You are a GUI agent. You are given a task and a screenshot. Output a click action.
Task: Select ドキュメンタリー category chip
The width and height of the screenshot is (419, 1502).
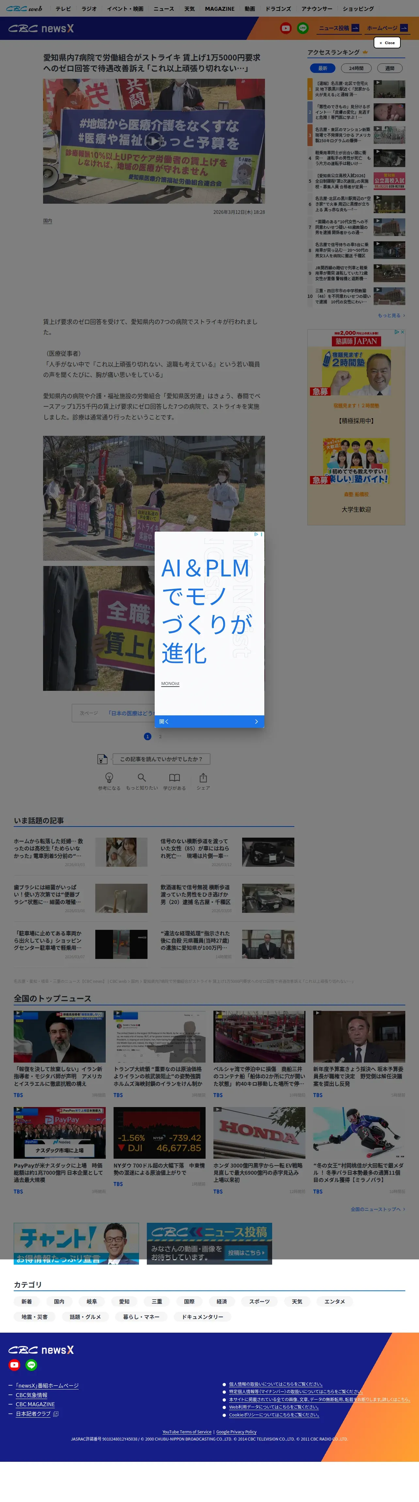pyautogui.click(x=203, y=1317)
